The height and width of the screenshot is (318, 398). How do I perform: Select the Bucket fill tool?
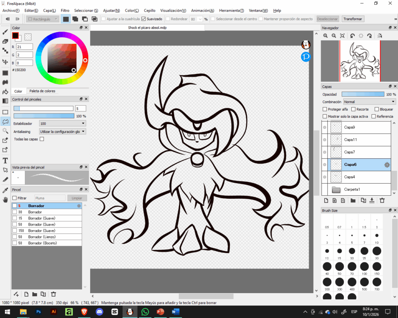tap(5, 92)
